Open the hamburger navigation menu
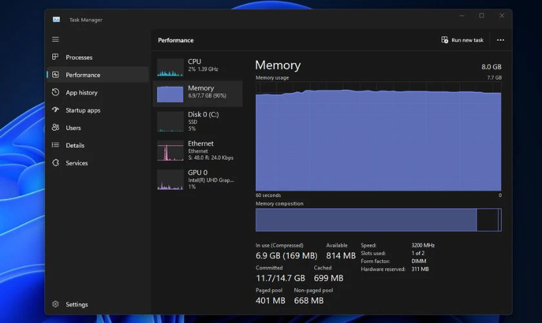The width and height of the screenshot is (542, 323). pos(55,39)
